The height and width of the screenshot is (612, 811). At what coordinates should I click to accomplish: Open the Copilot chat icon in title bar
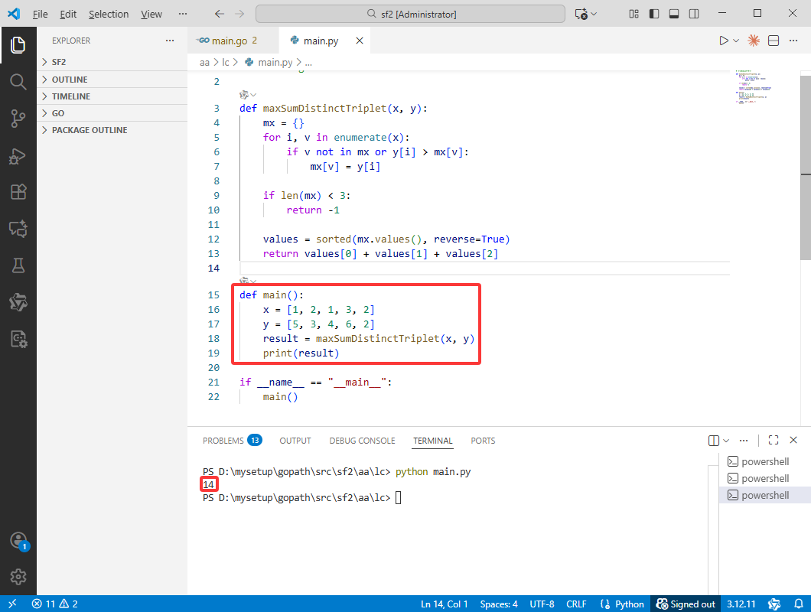[x=581, y=14]
